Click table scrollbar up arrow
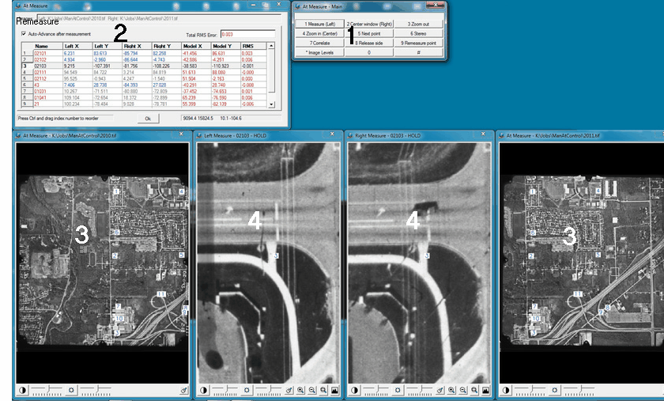This screenshot has height=401, width=664. point(271,45)
